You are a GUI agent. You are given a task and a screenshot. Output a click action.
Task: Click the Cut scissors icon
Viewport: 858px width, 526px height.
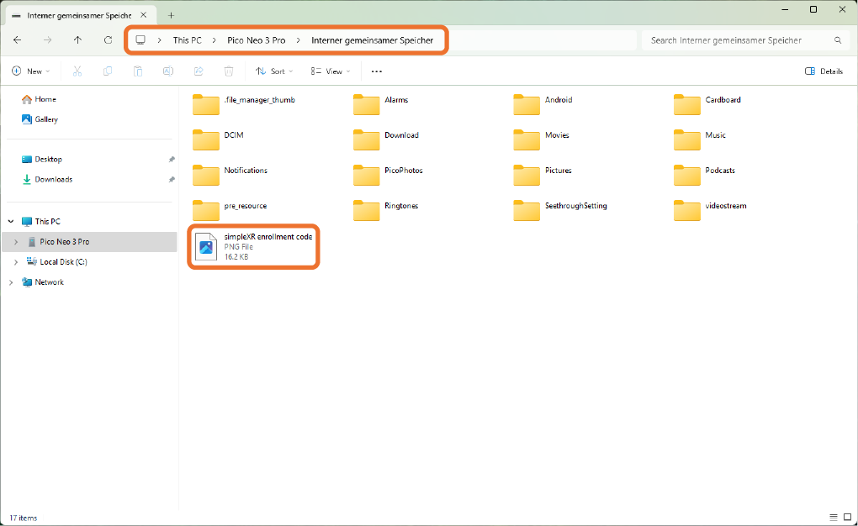(77, 71)
